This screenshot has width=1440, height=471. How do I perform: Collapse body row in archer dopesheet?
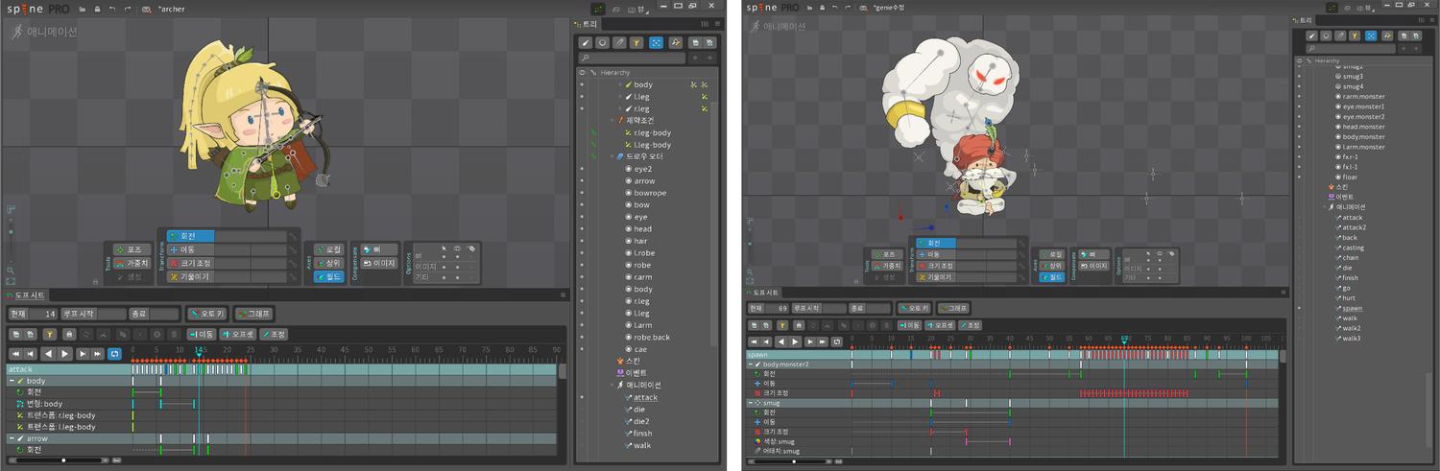(12, 381)
